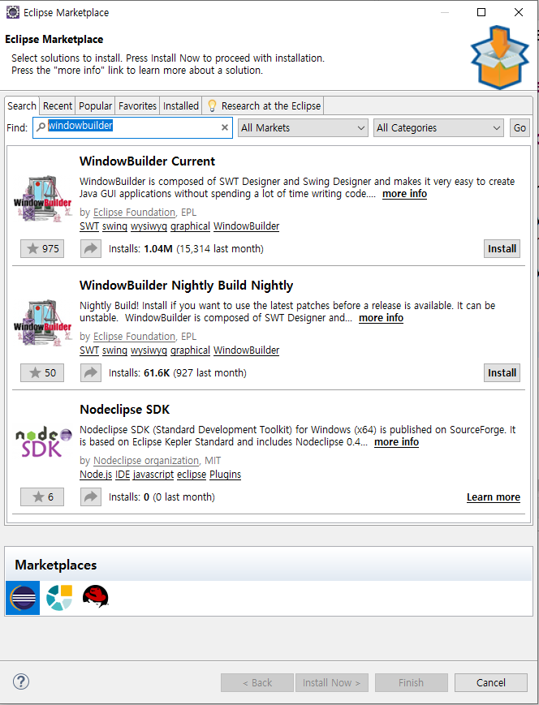Click the Eclipse Marketplace title bar icon
539x705 pixels.
(13, 12)
